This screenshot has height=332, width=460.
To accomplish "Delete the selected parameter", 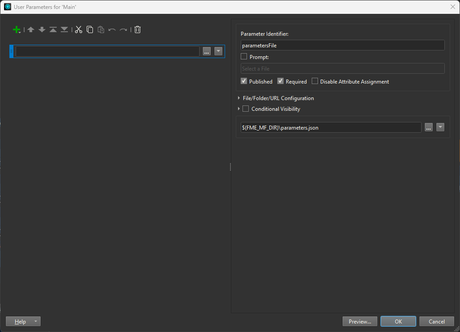I will [137, 29].
